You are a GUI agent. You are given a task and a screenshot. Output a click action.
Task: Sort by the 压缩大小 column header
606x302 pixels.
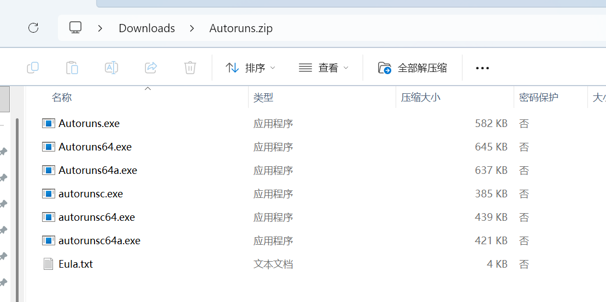[421, 97]
